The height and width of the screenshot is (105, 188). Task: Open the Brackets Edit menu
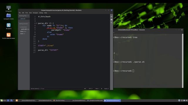[23, 13]
